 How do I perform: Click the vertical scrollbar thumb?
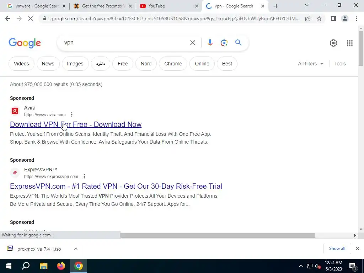click(x=361, y=48)
